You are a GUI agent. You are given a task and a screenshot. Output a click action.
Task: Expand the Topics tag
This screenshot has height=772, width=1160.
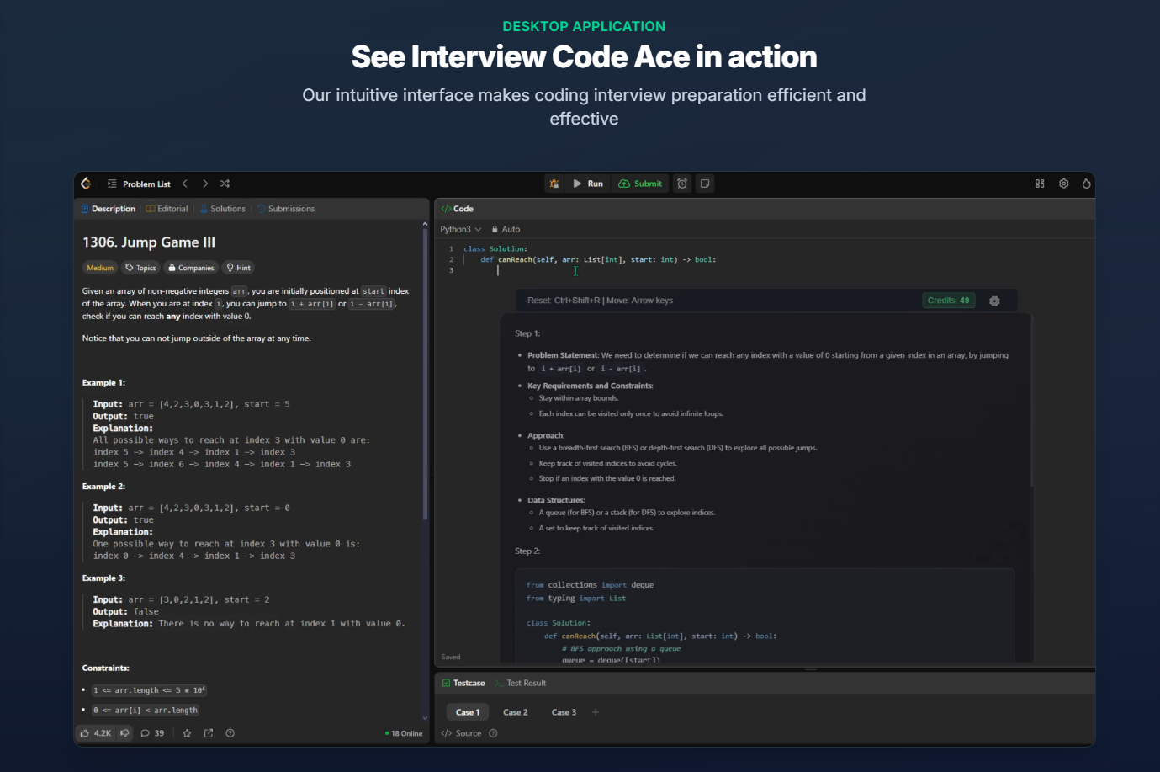(x=140, y=268)
